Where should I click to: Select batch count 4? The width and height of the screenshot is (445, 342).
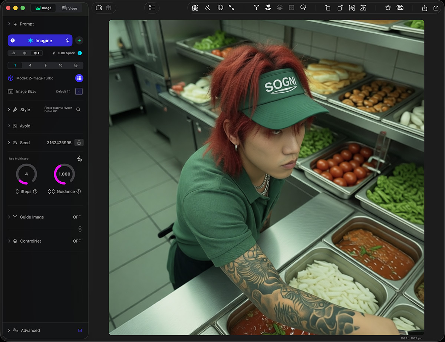(x=30, y=65)
